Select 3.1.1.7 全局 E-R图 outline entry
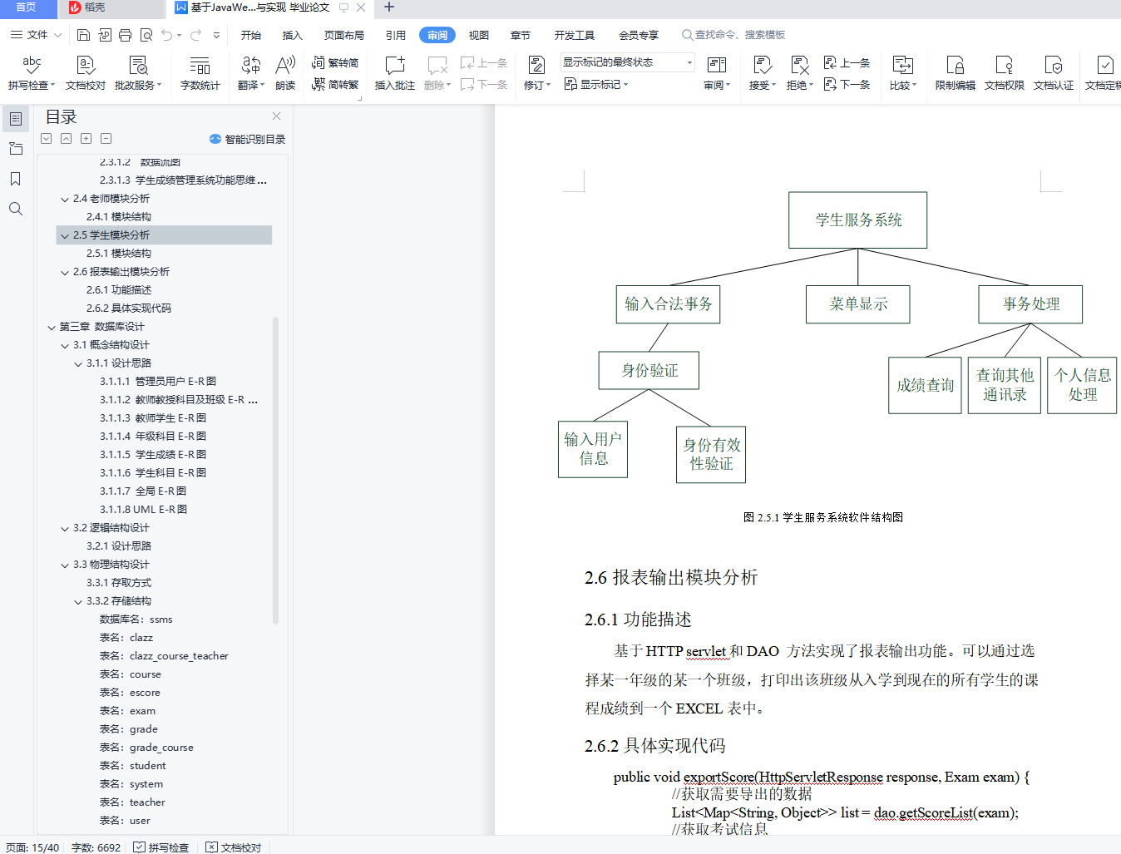The height and width of the screenshot is (854, 1121). coord(143,491)
